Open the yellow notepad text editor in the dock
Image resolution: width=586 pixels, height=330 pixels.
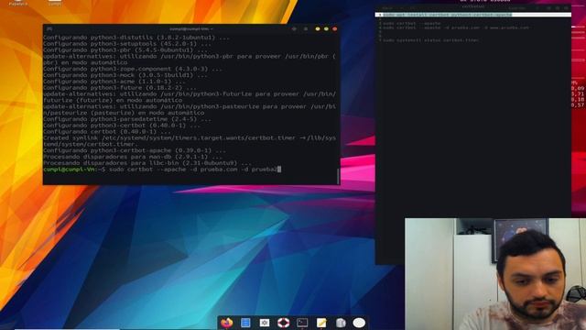321,323
